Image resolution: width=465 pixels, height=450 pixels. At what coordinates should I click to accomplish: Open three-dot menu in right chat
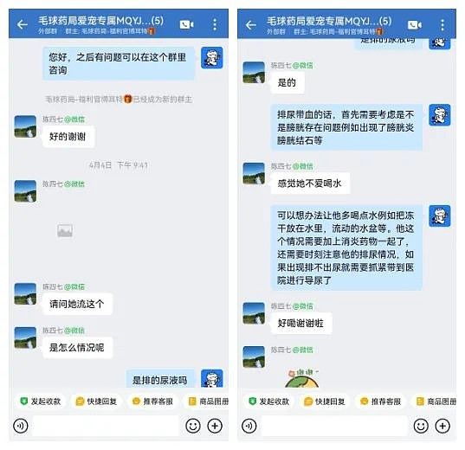pyautogui.click(x=442, y=25)
